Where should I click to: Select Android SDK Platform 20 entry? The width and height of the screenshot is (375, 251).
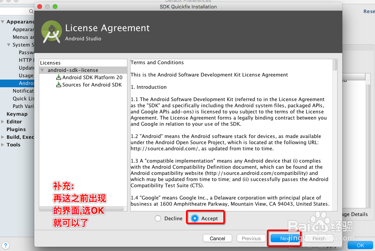[92, 77]
